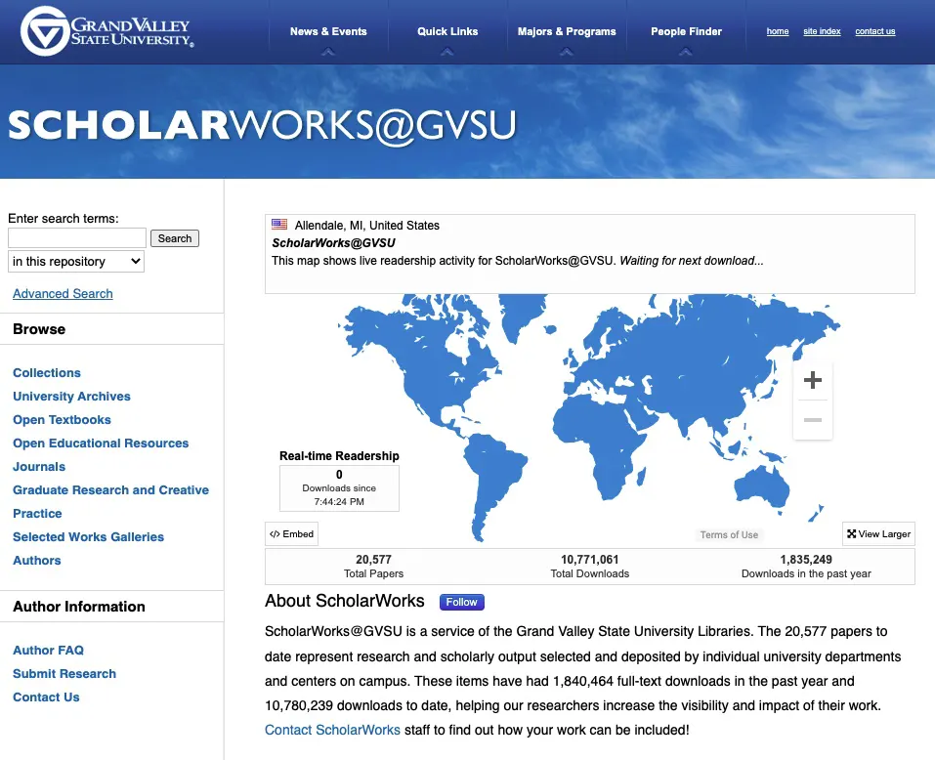The image size is (935, 760).
Task: Click Submit Research
Action: pyautogui.click(x=64, y=674)
